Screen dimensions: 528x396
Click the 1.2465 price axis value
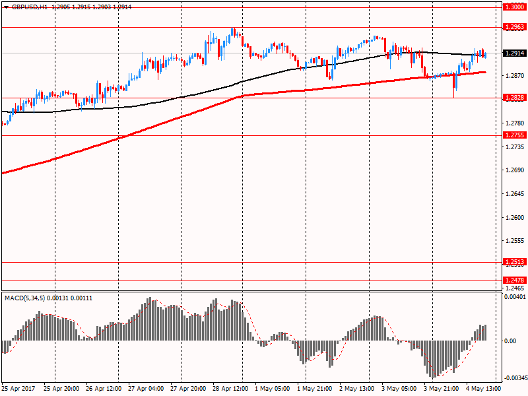click(515, 288)
